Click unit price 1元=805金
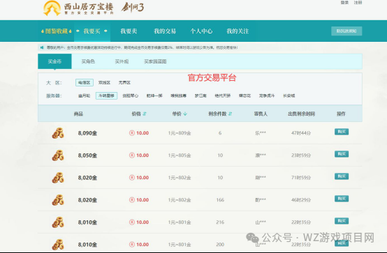Viewport: 387px width, 253px height. (180, 155)
